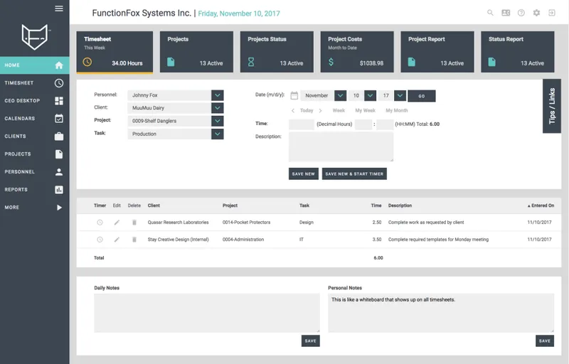The image size is (569, 364).
Task: Open settings gear icon in header
Action: point(536,13)
